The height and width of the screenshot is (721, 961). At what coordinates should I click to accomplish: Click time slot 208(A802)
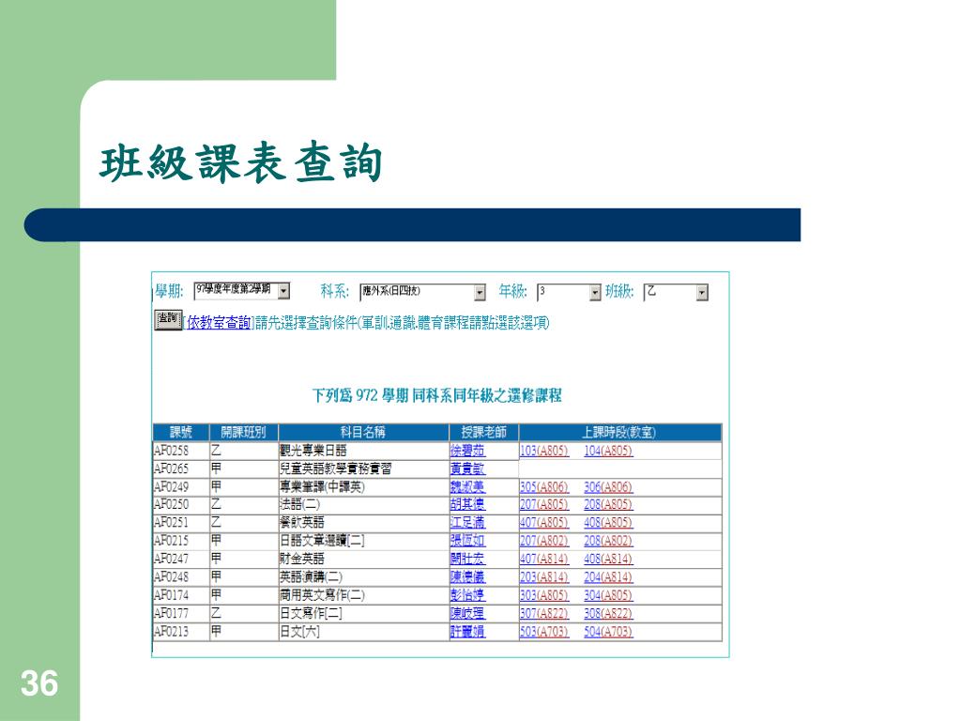608,541
